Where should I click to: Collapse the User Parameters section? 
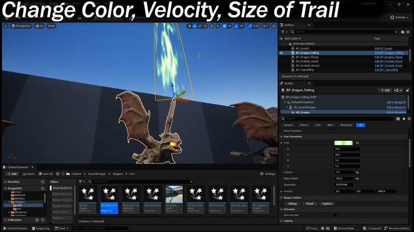281,137
